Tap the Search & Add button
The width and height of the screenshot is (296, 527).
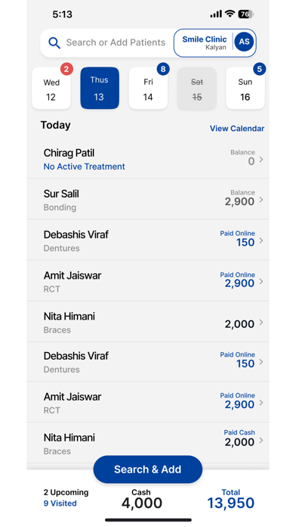[148, 469]
